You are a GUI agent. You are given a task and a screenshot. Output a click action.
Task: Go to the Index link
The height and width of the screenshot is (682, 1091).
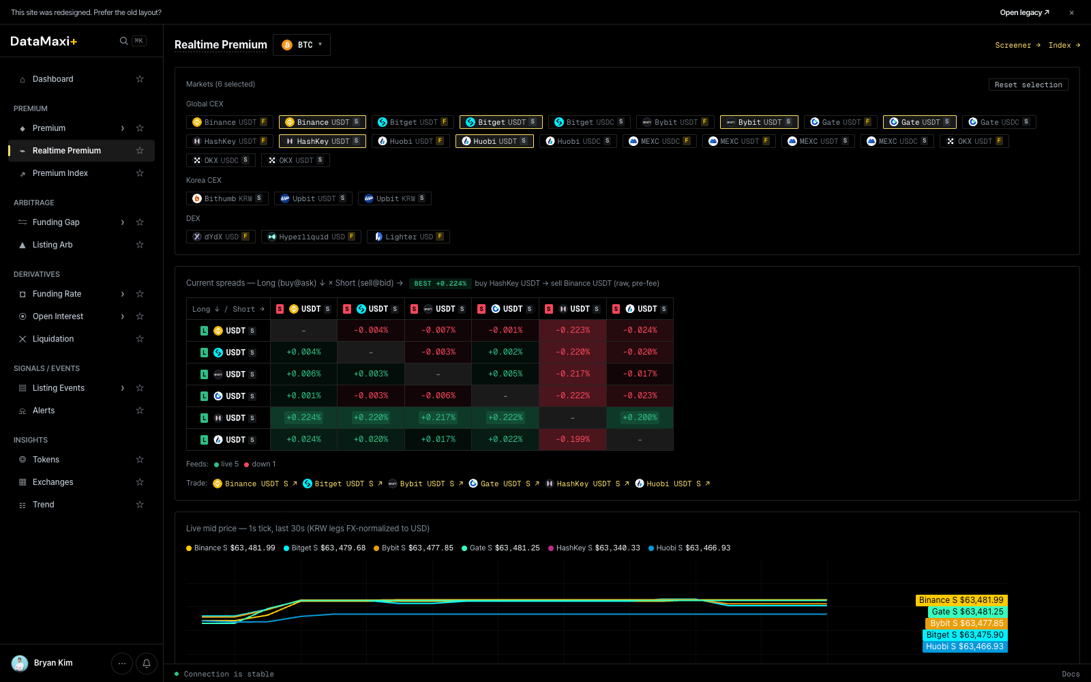coord(1064,45)
